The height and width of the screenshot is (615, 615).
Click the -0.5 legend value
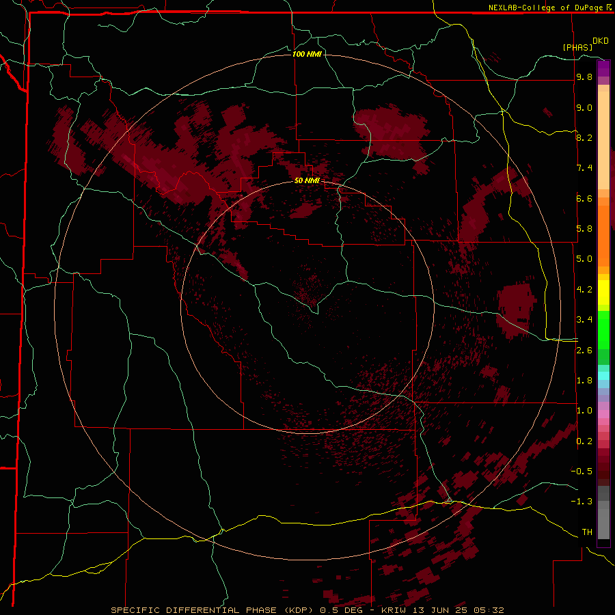(582, 471)
